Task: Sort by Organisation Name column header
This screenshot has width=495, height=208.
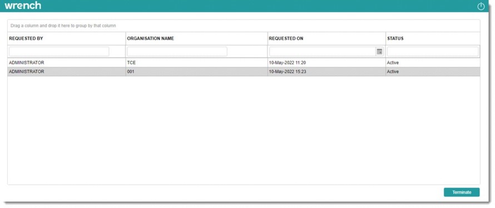Action: 150,38
